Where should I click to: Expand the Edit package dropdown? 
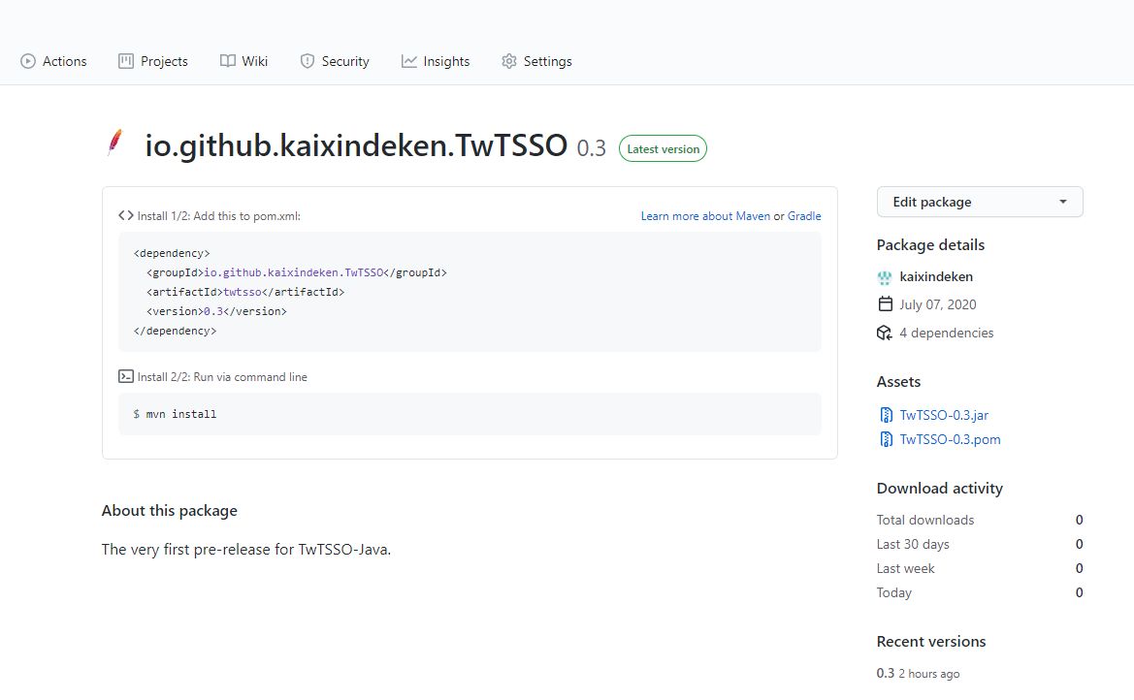980,202
